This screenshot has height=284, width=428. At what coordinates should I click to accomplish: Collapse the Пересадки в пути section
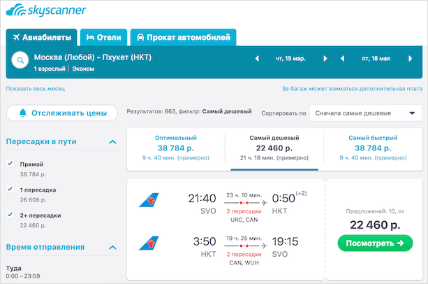click(112, 142)
